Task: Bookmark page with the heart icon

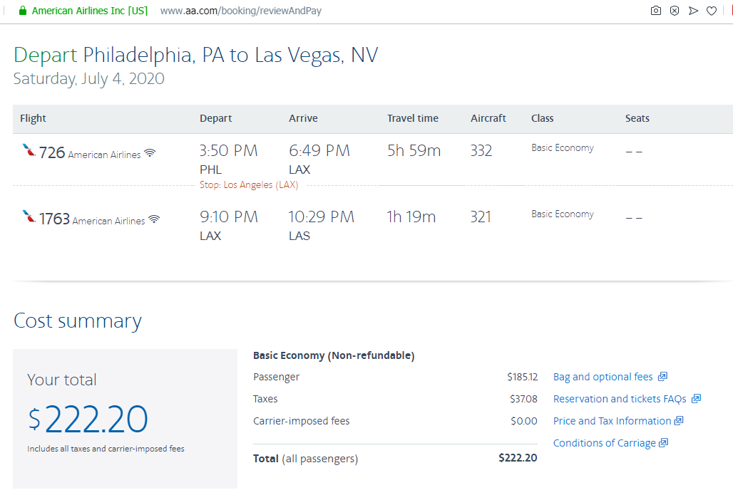Action: coord(712,11)
